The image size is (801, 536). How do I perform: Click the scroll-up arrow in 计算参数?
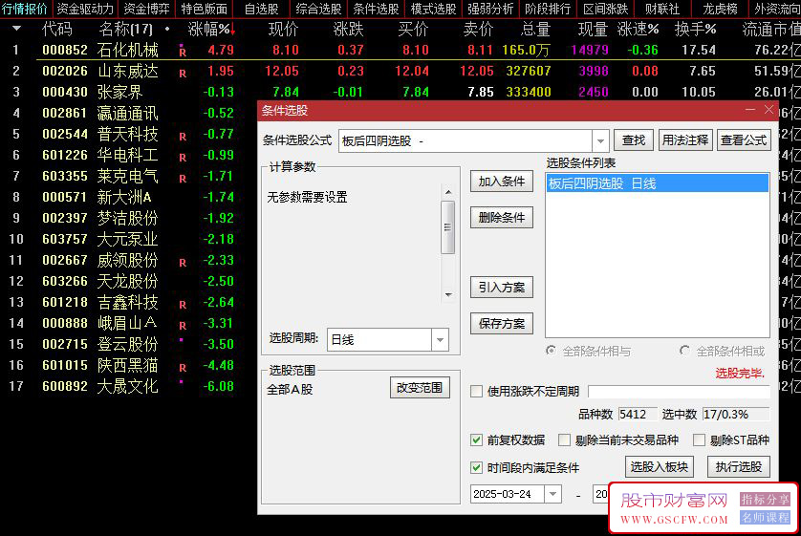448,192
